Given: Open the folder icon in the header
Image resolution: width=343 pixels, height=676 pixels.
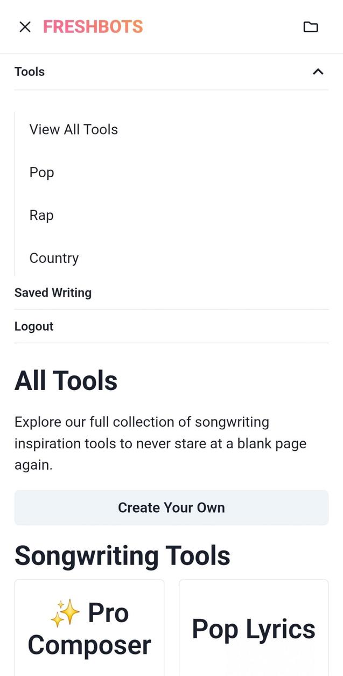Looking at the screenshot, I should [311, 26].
